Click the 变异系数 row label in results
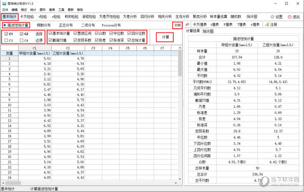 (x=202, y=131)
